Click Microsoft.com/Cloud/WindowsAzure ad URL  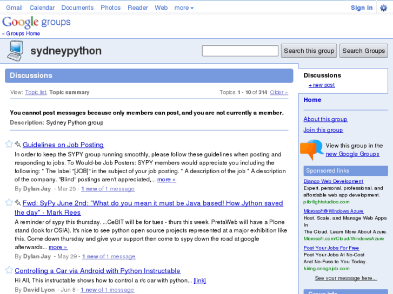click(344, 238)
